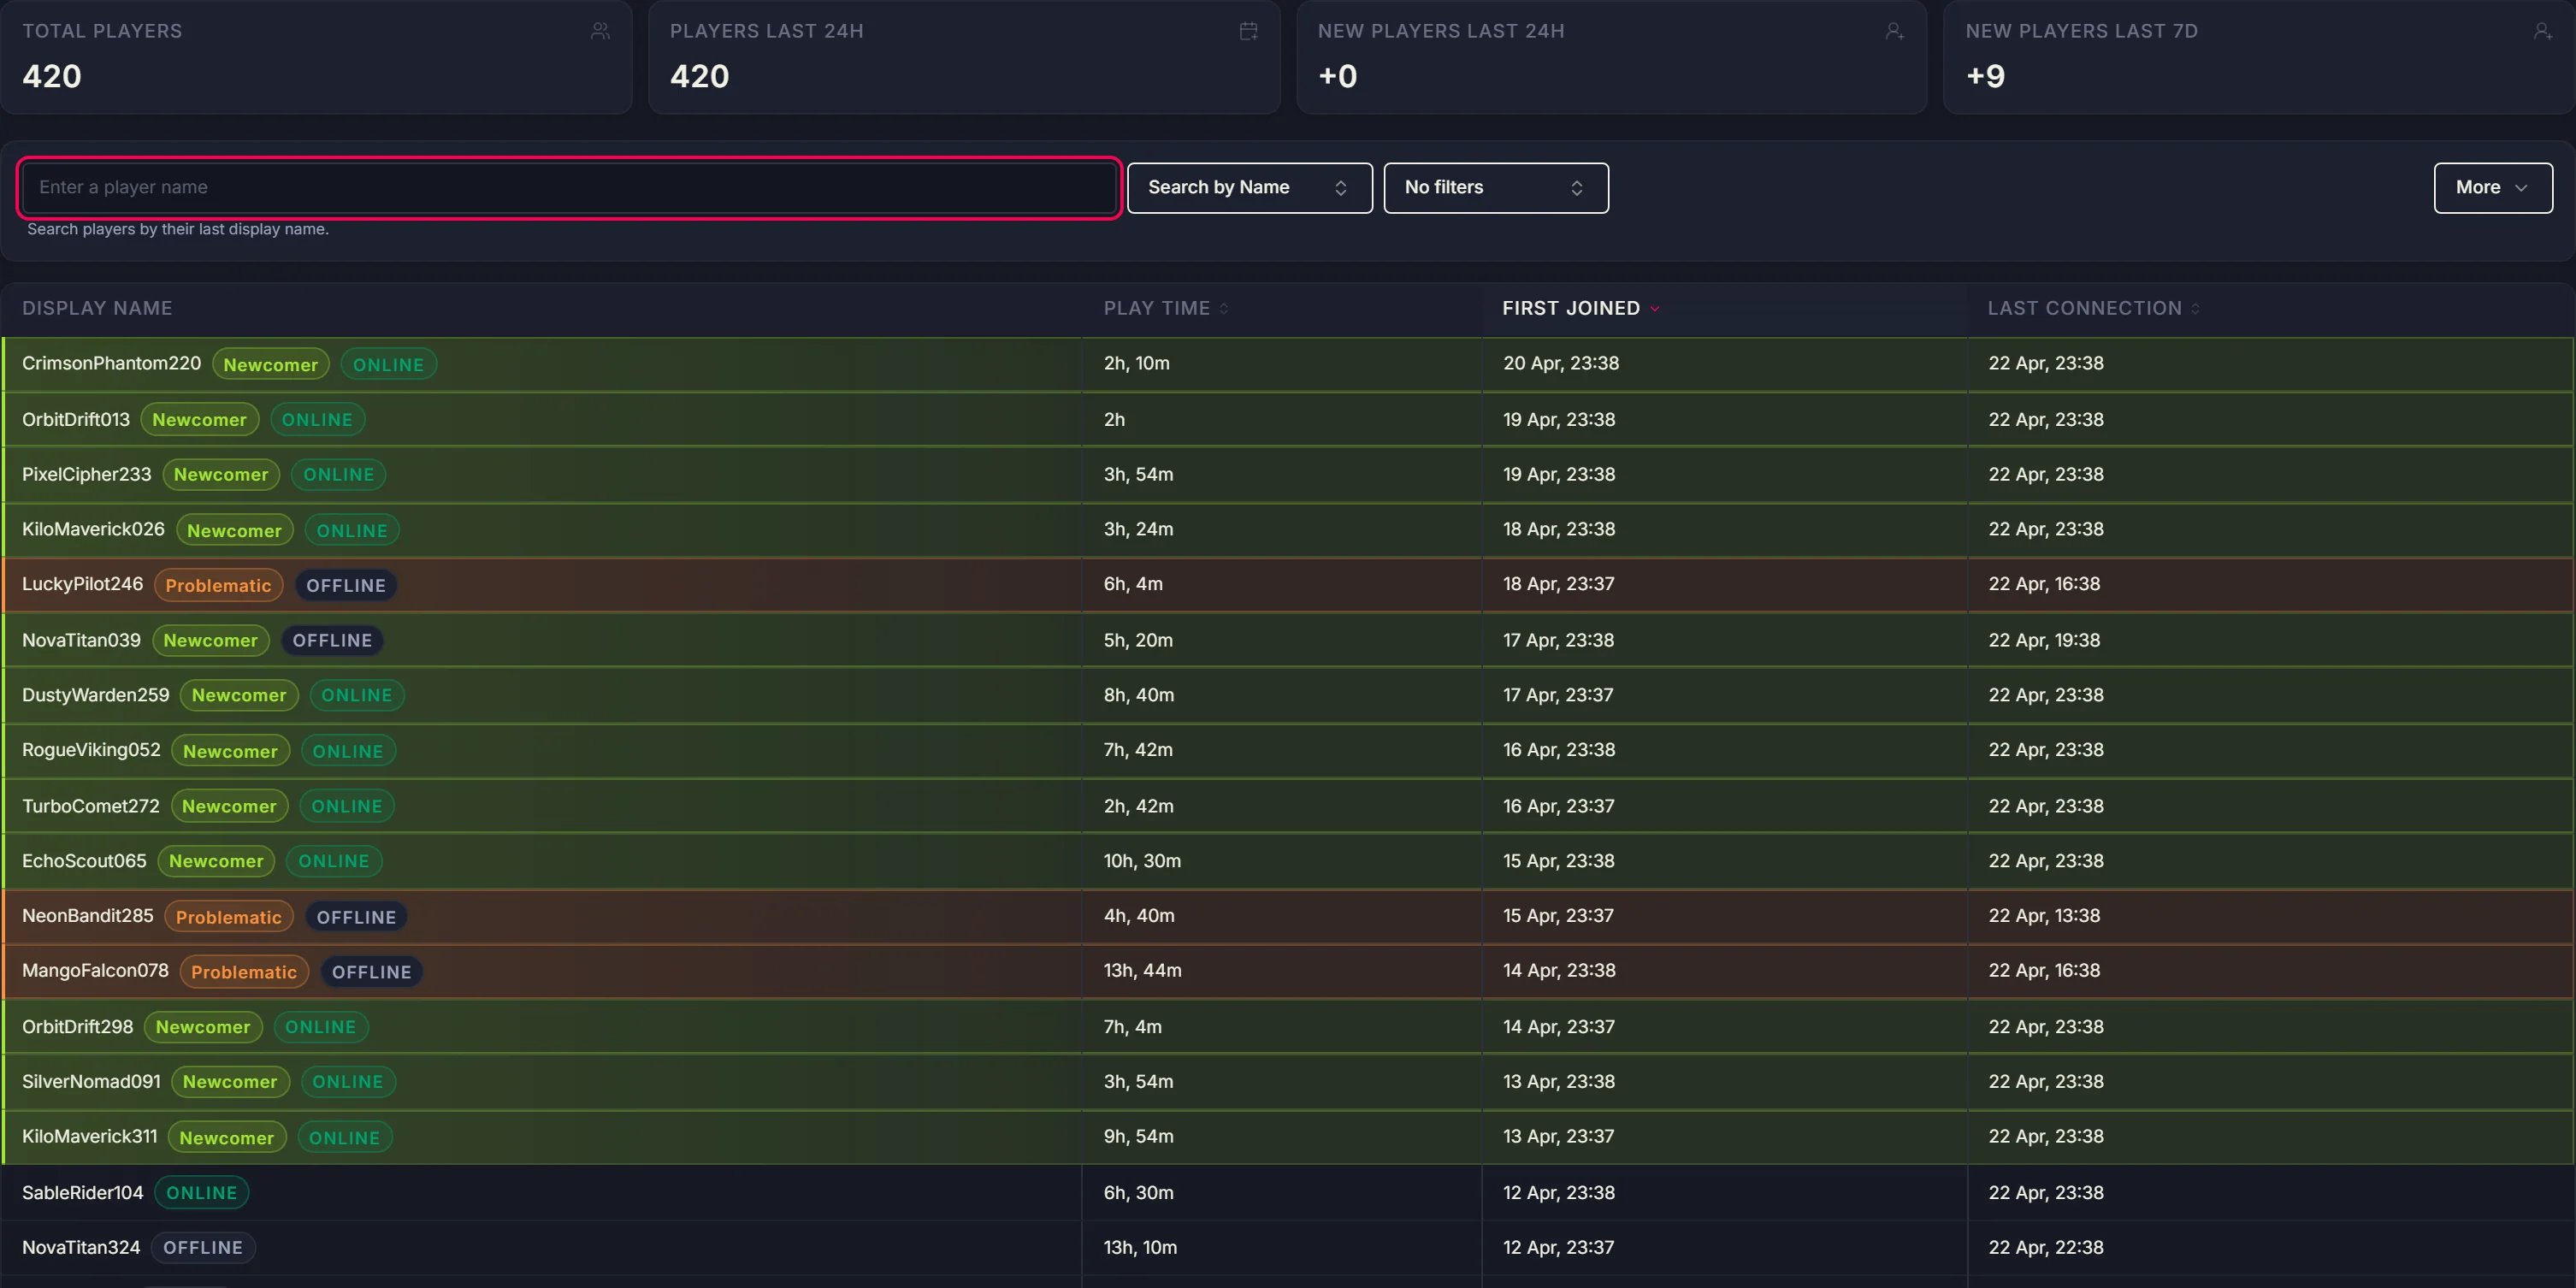This screenshot has width=2576, height=1288.
Task: Open player EchoScout065
Action: (x=84, y=861)
